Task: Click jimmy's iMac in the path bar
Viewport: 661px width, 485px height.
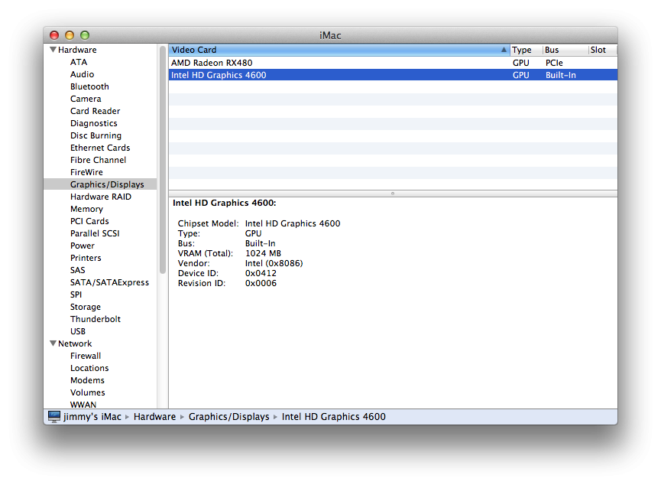Action: point(92,417)
